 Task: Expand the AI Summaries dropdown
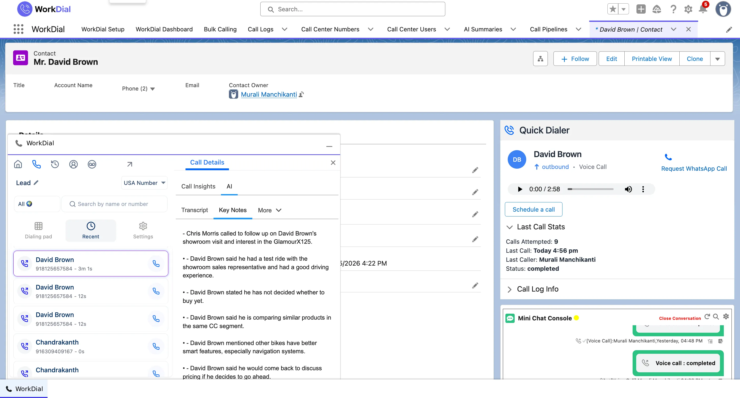tap(513, 29)
